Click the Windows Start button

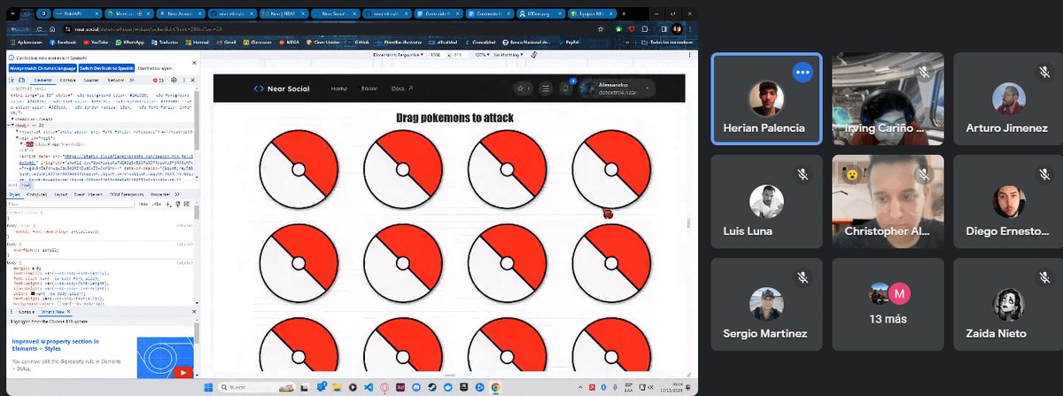click(208, 387)
